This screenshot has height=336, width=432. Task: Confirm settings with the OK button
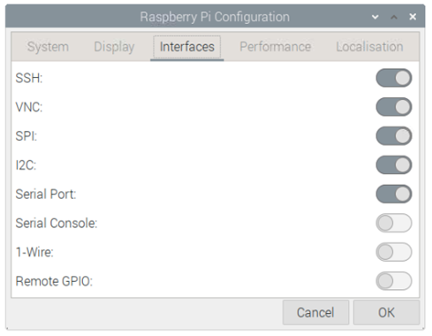pyautogui.click(x=386, y=312)
